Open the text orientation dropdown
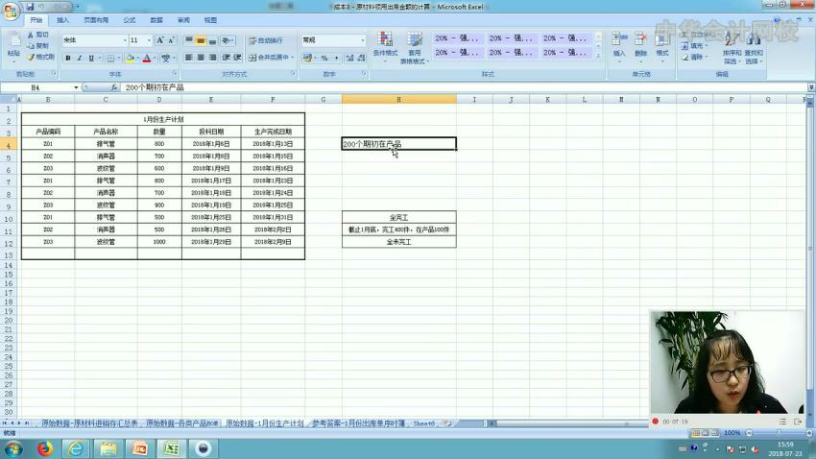This screenshot has width=816, height=459. pyautogui.click(x=228, y=40)
